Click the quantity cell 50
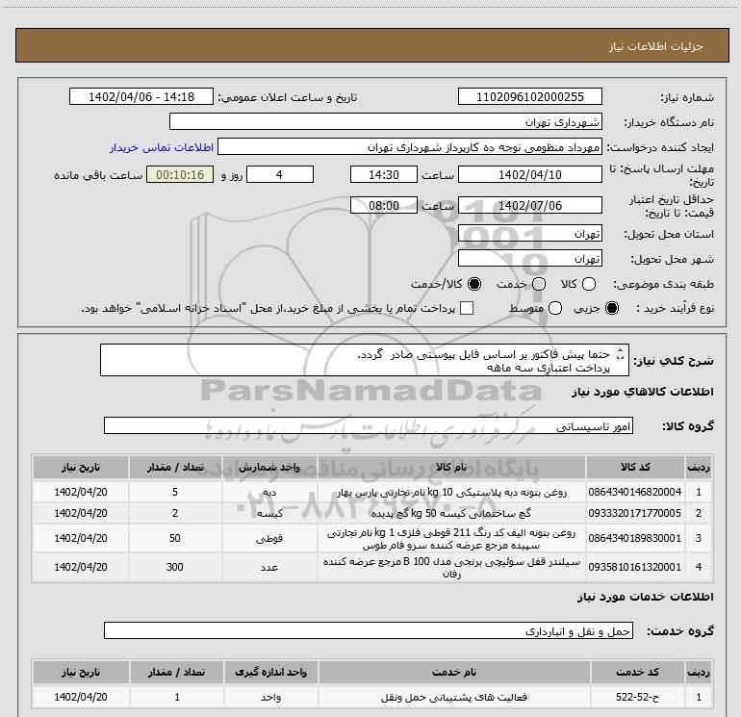The height and width of the screenshot is (717, 741). (x=175, y=538)
